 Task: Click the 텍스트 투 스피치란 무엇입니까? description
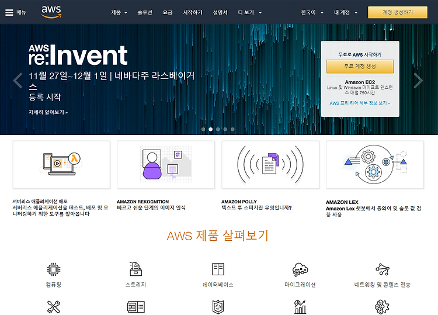click(x=256, y=207)
